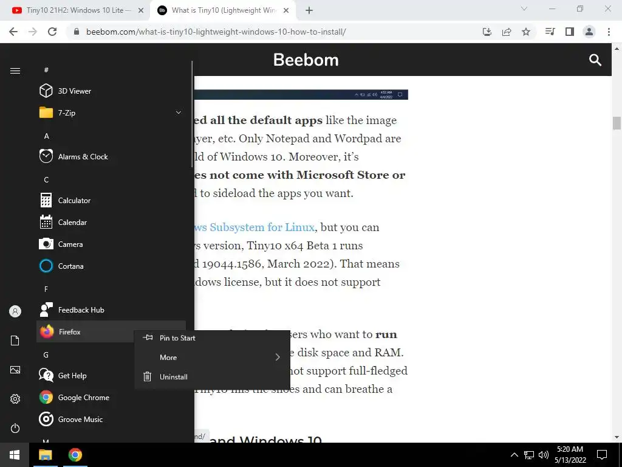Open Beebom search magnifier
This screenshot has width=622, height=467.
tap(595, 60)
